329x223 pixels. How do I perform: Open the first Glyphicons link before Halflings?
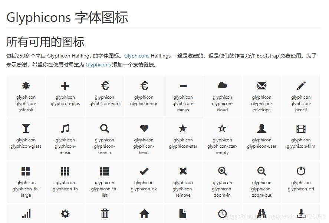click(136, 56)
